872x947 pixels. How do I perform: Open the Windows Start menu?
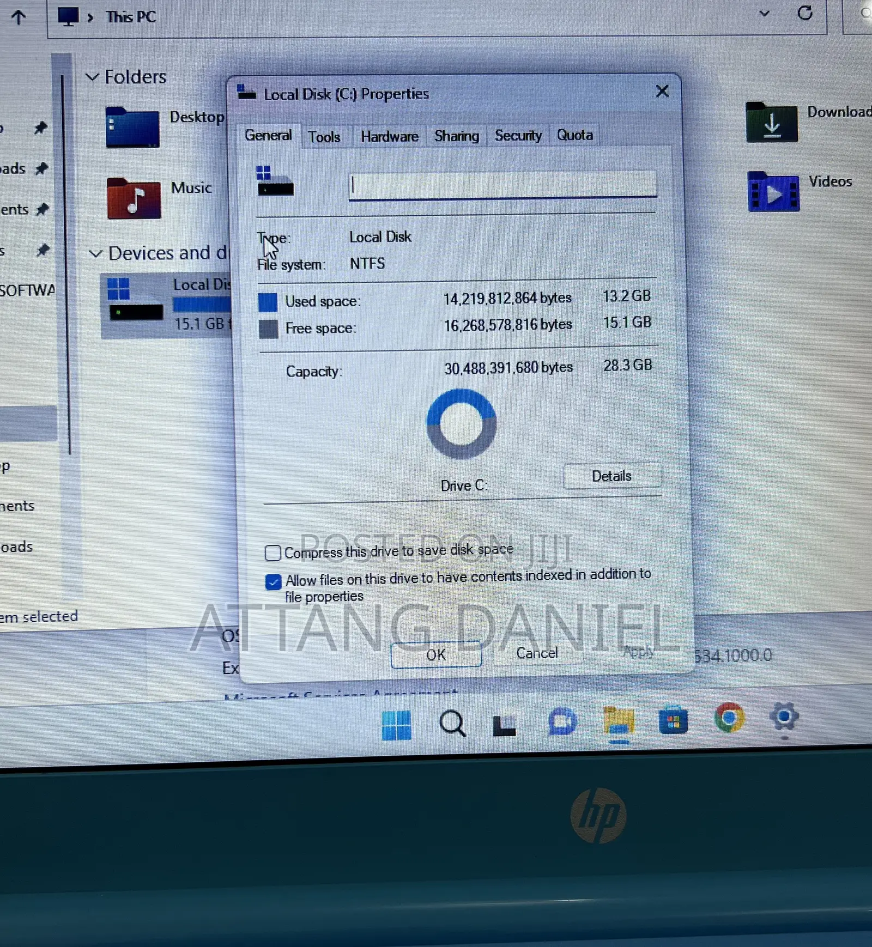tap(397, 725)
